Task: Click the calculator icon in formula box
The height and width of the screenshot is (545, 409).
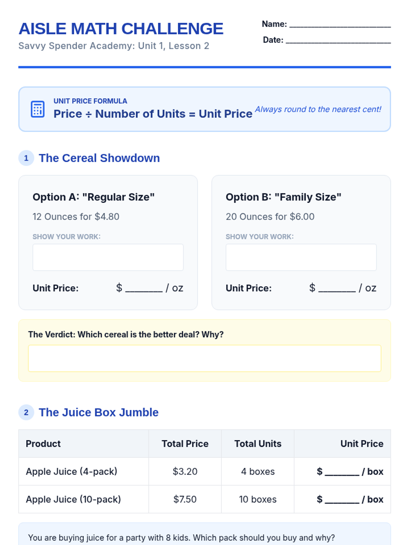Action: pos(37,109)
